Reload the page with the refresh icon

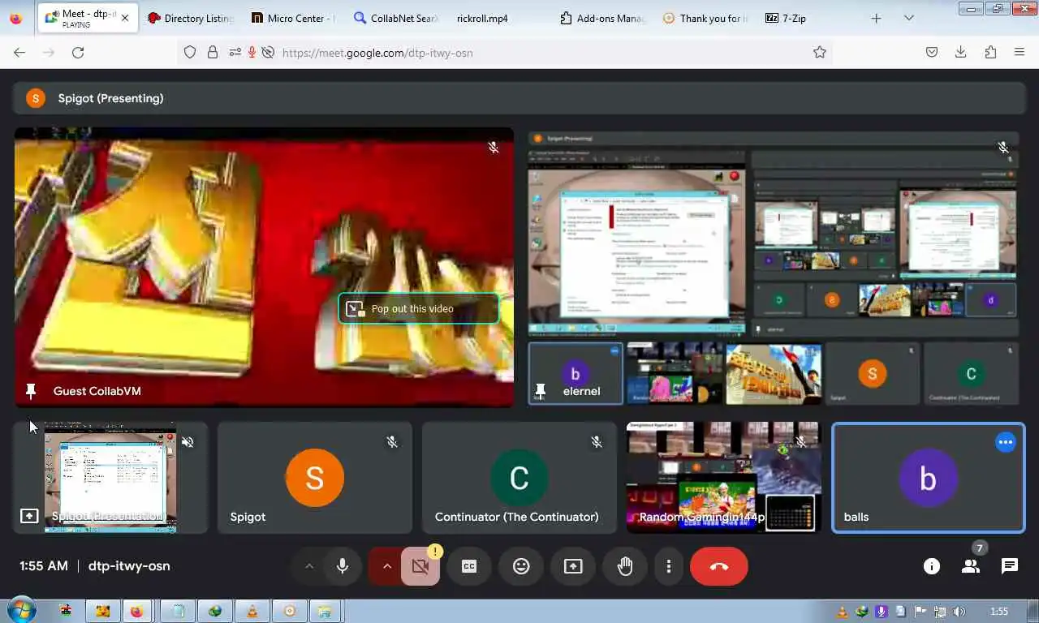pyautogui.click(x=78, y=52)
